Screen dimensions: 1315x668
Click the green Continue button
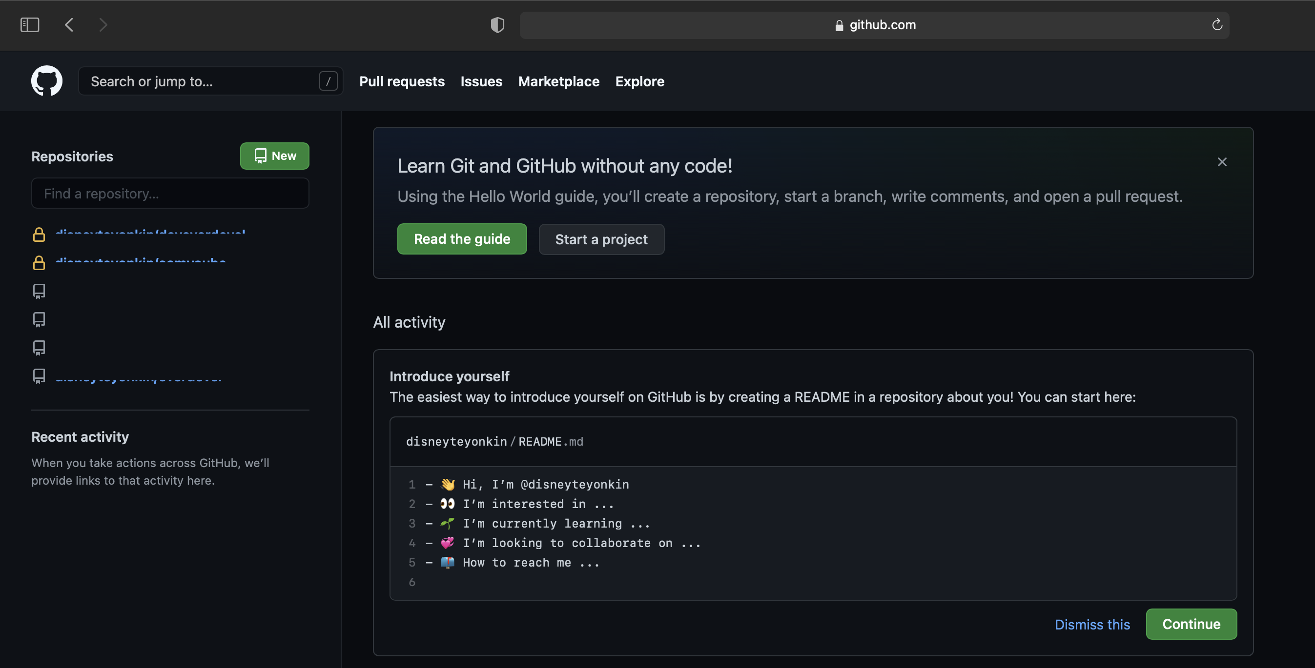(x=1191, y=624)
